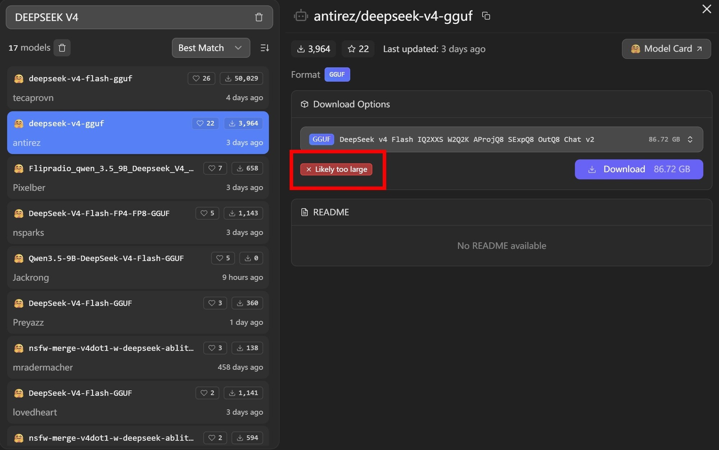The image size is (719, 450).
Task: Select DeepSeek-V4-Flash-GGUF by lovedheart
Action: [x=138, y=402]
